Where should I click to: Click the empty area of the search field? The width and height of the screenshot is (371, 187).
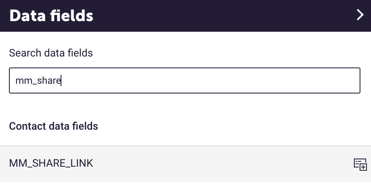pos(211,80)
